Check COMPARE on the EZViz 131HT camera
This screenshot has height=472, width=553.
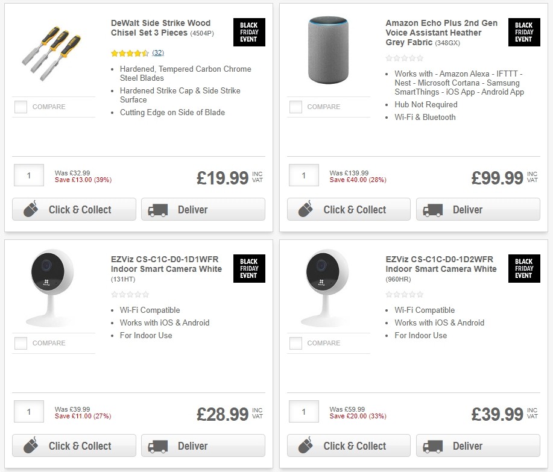20,343
